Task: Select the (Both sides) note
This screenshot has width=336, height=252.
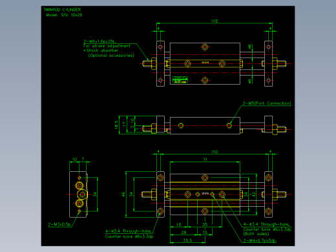Action: (256, 234)
